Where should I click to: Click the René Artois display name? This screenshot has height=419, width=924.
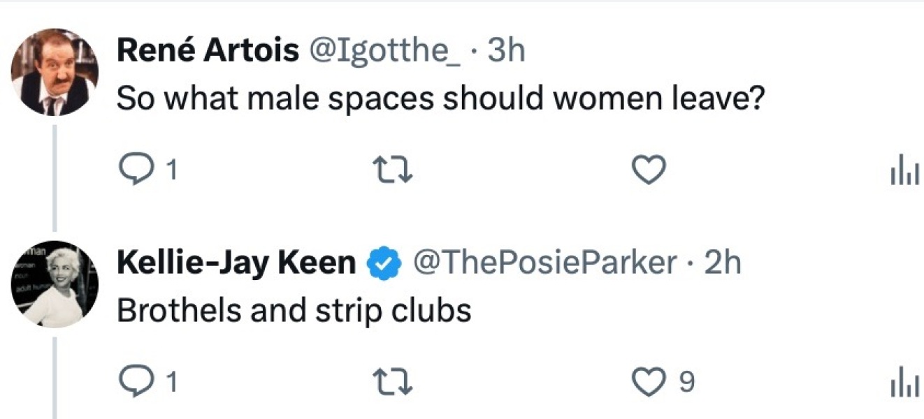[208, 51]
